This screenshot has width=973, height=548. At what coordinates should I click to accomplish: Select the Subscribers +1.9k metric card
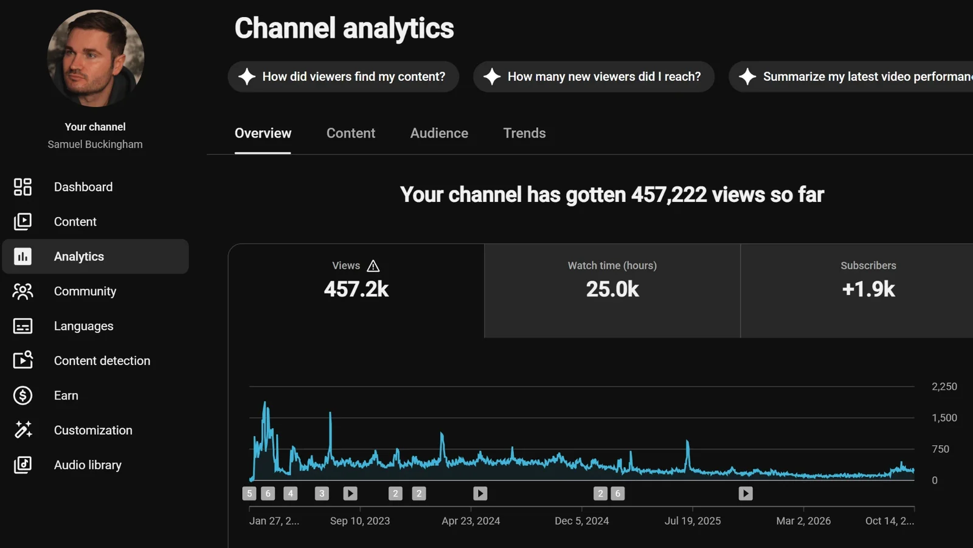(x=857, y=291)
